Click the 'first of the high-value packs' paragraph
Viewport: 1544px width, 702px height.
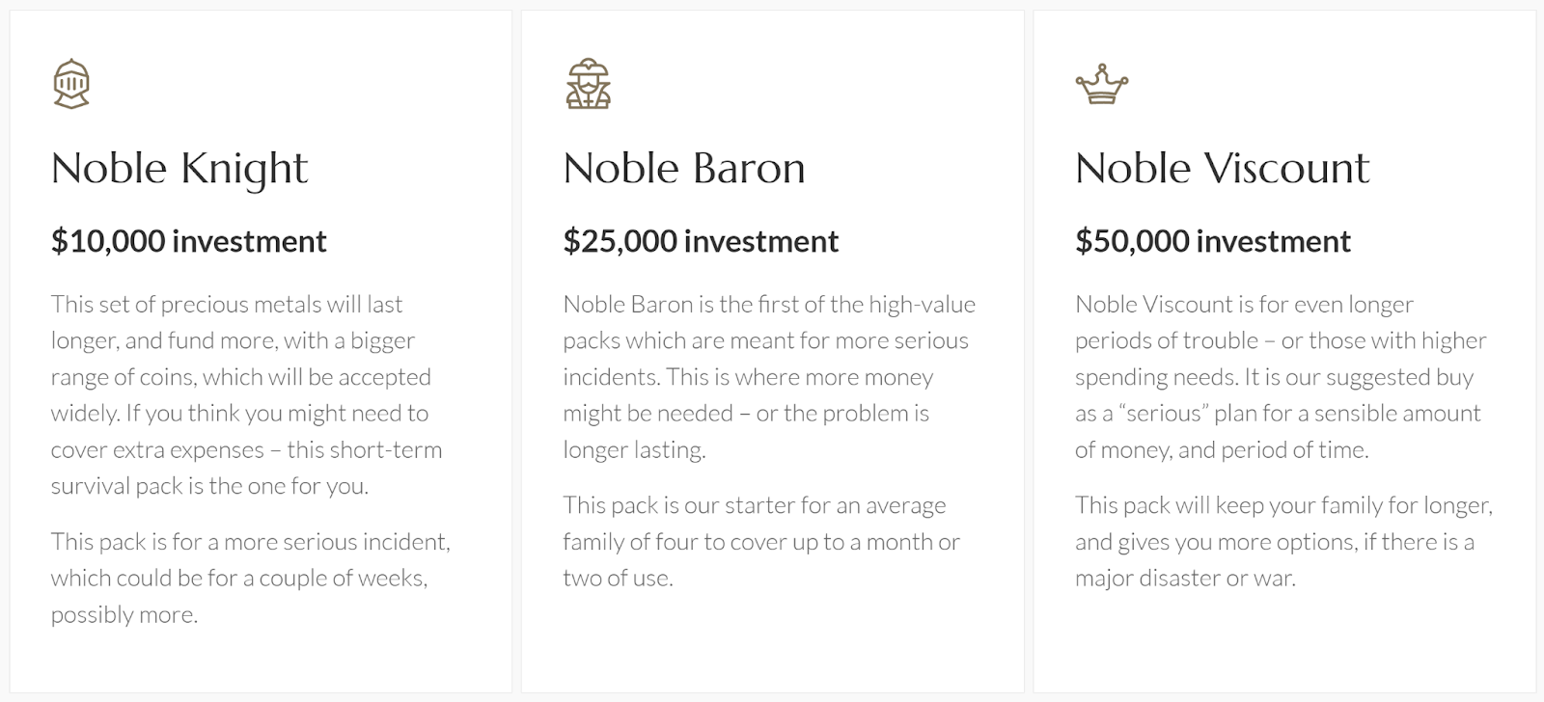click(x=769, y=376)
